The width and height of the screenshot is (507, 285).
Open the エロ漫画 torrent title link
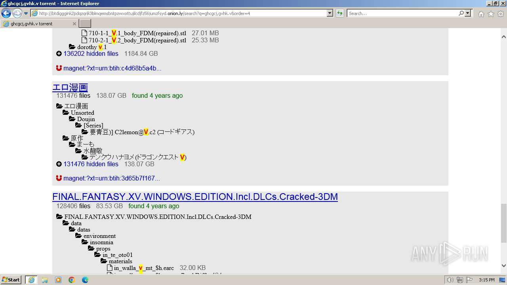[70, 87]
